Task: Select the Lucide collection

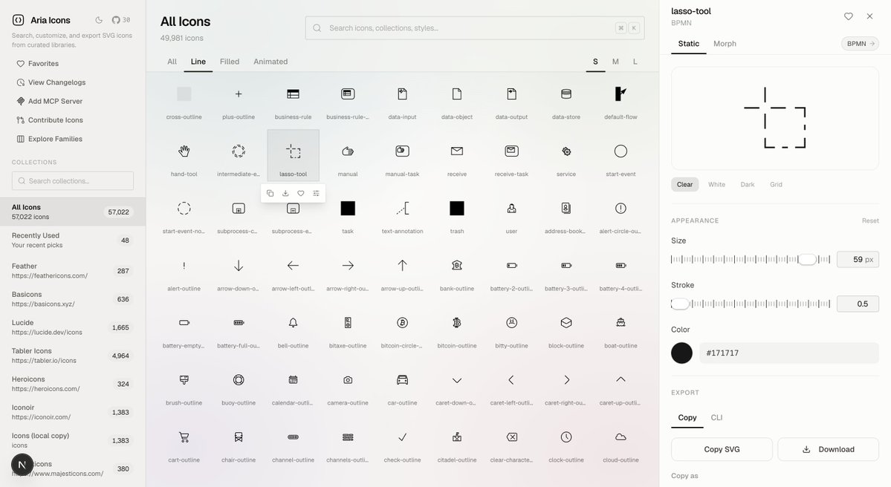Action: (x=73, y=327)
